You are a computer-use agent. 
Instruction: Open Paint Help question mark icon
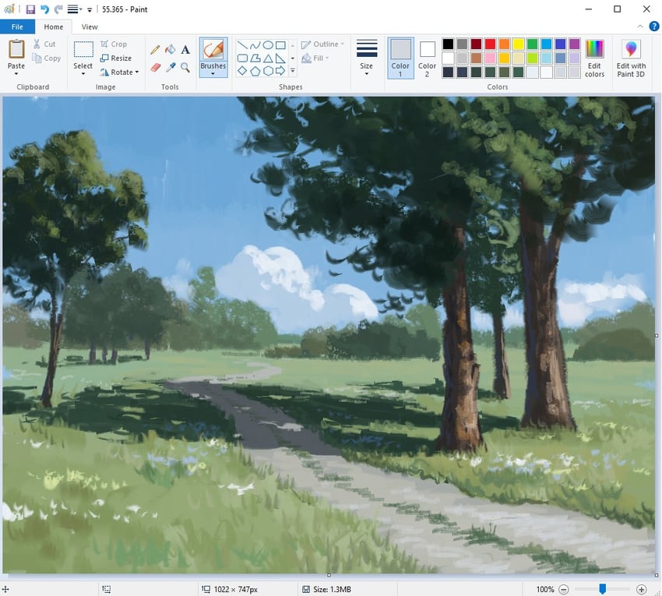[654, 26]
